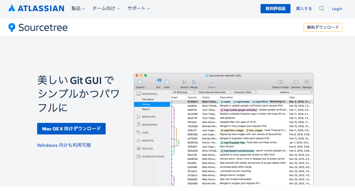Open the Terminal via its toolbar icon
The width and height of the screenshot is (355, 191).
(x=295, y=82)
